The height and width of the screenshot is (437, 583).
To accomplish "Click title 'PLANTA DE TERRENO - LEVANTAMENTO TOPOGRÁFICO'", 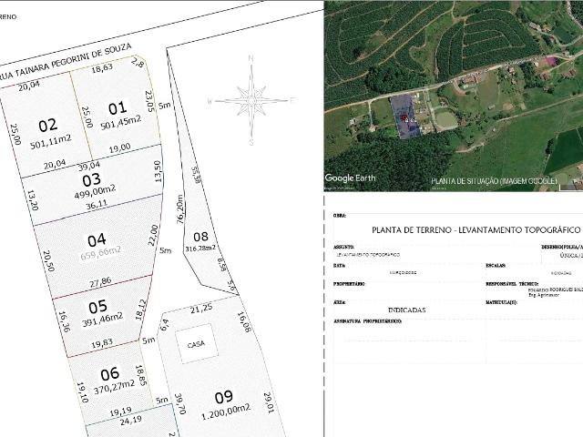I will 476,230.
